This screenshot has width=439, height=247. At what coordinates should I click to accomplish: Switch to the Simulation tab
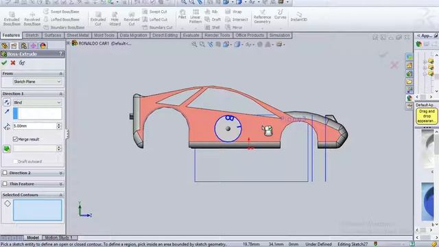tap(279, 35)
